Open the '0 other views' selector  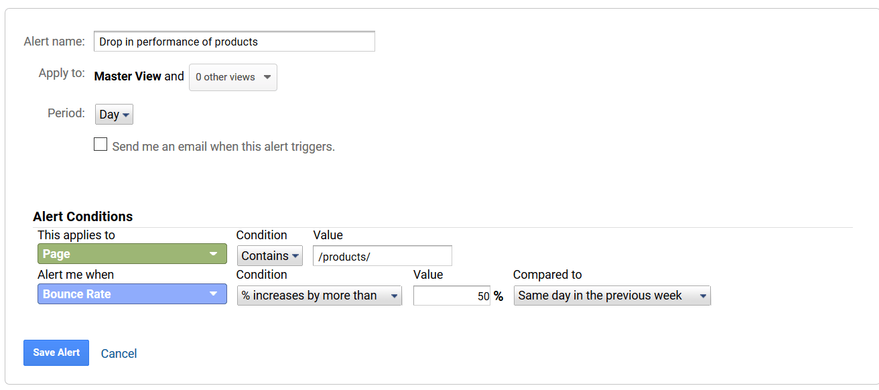[232, 77]
